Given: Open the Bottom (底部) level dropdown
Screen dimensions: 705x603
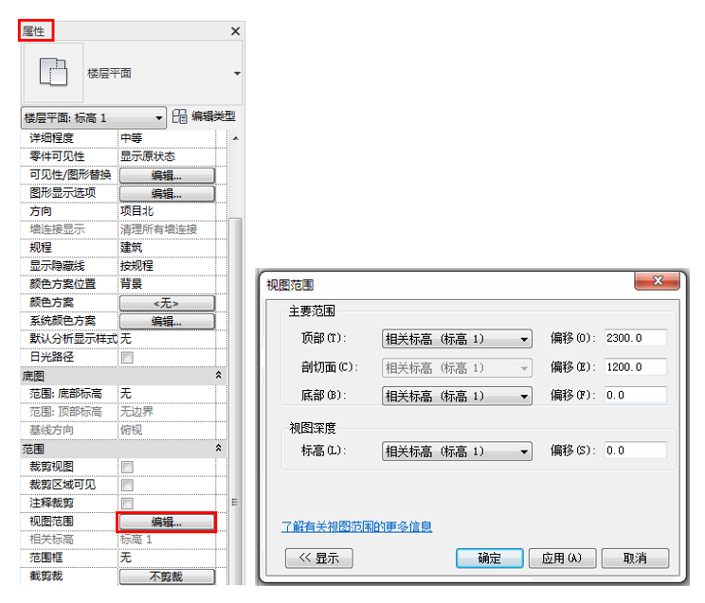Looking at the screenshot, I should click(524, 397).
